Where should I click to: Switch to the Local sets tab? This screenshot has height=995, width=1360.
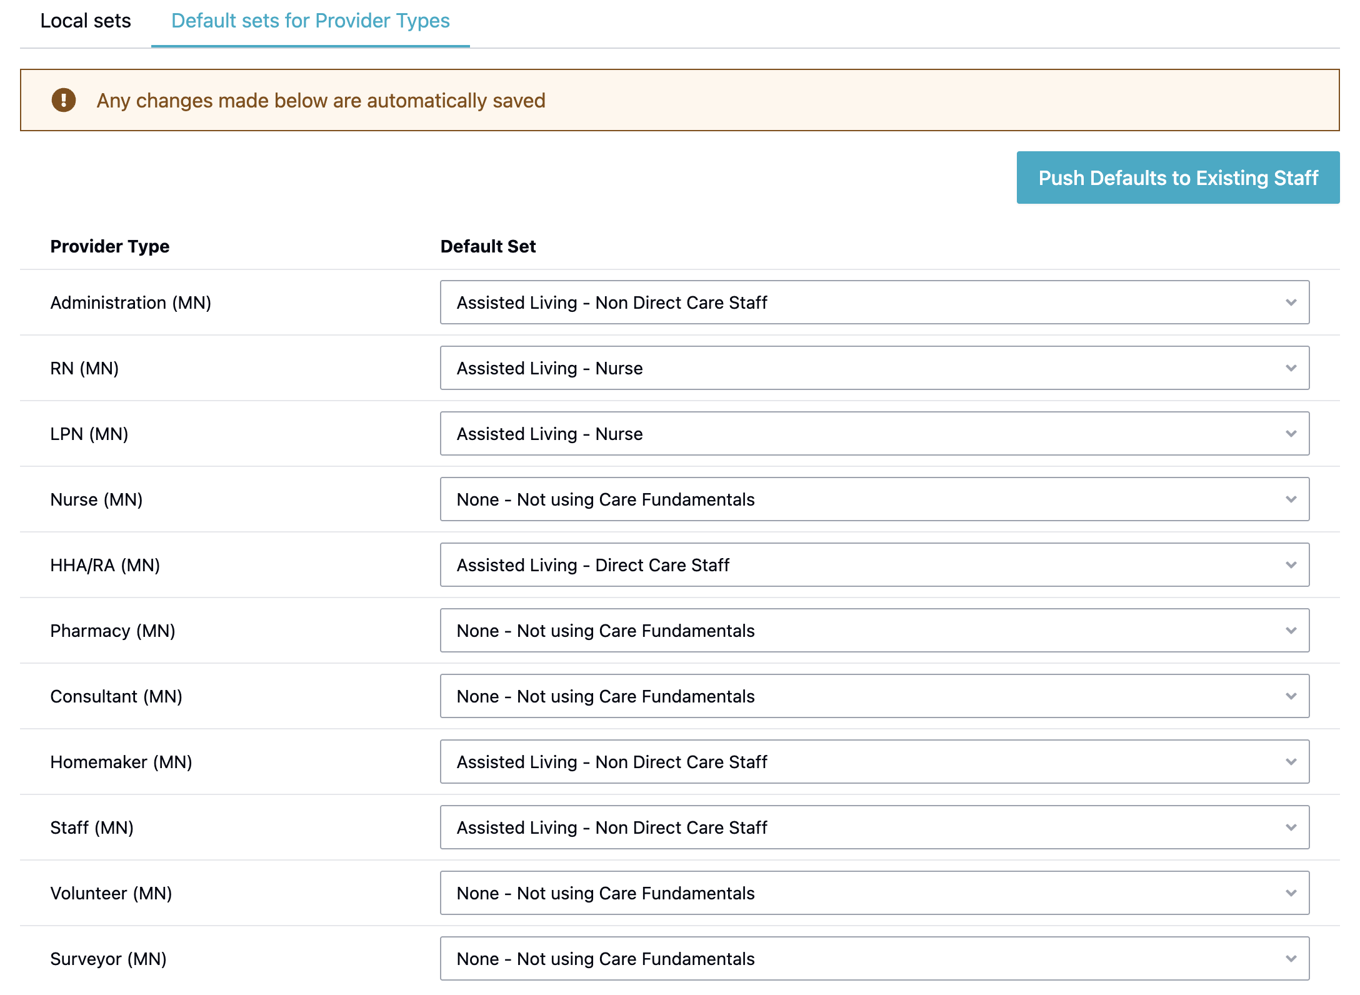(86, 21)
